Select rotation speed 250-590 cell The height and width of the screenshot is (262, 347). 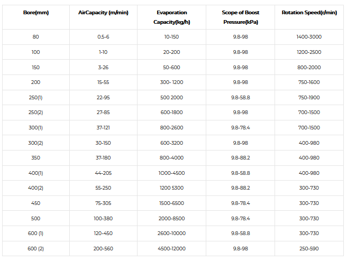309,249
